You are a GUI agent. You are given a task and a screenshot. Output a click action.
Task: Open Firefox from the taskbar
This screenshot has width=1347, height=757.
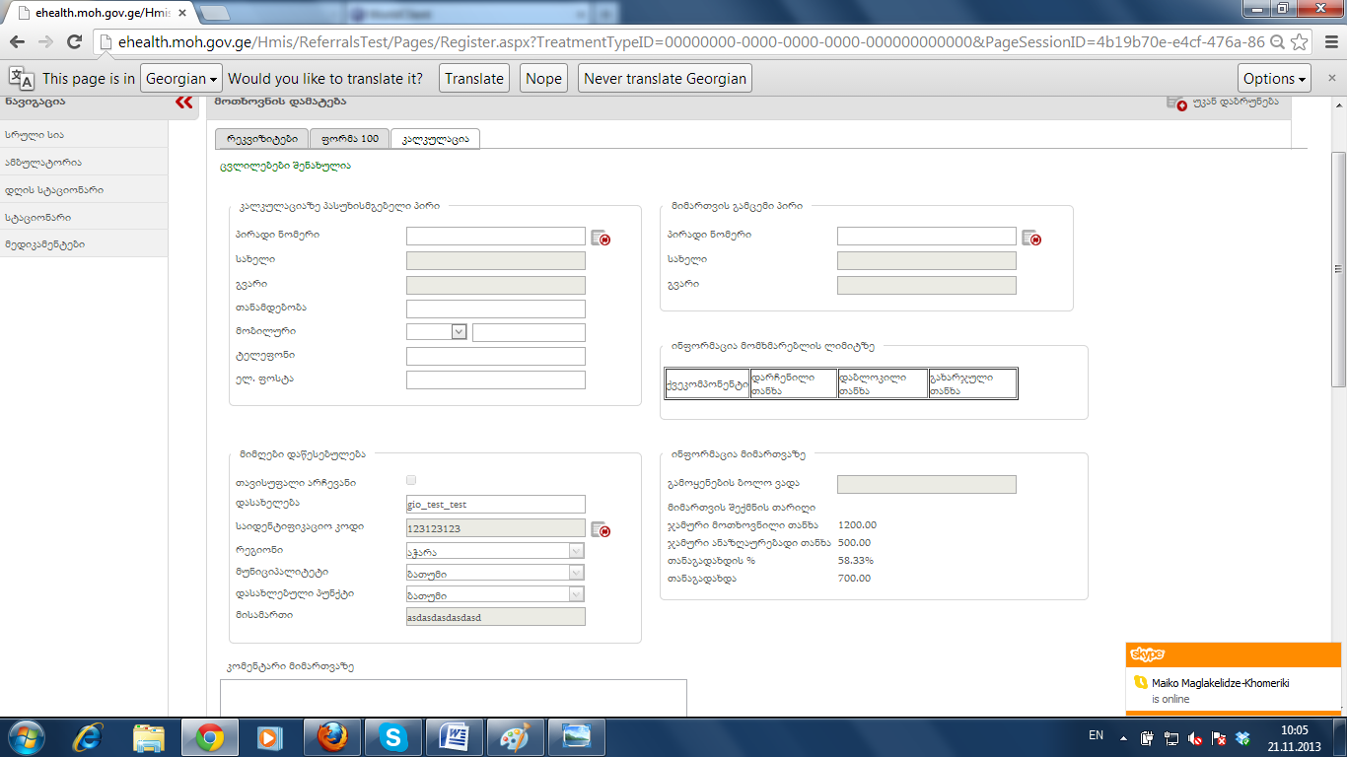(x=332, y=736)
